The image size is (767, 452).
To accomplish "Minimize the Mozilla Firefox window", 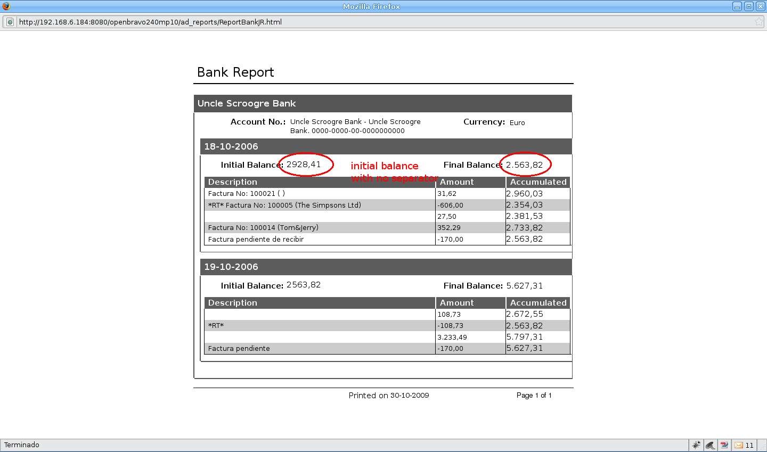I will (x=737, y=6).
